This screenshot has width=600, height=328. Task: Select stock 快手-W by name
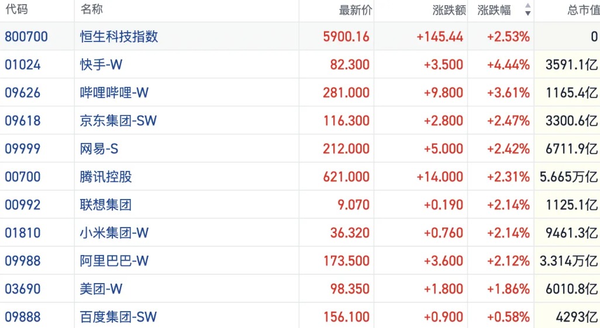pyautogui.click(x=101, y=65)
